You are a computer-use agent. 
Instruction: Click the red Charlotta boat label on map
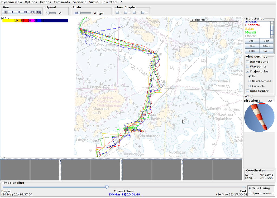137,132
